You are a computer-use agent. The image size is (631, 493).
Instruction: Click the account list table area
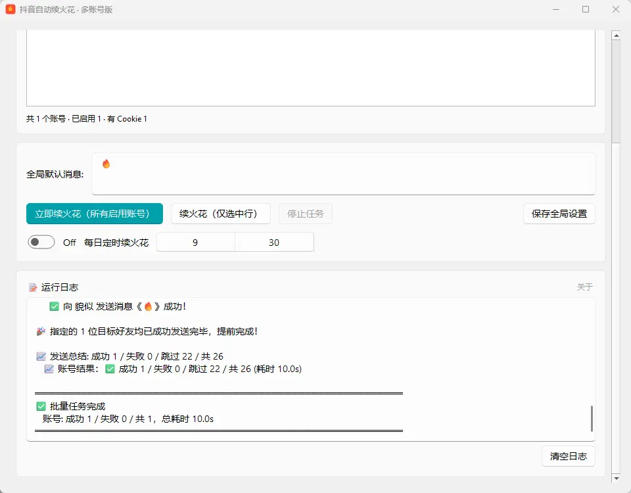(311, 68)
